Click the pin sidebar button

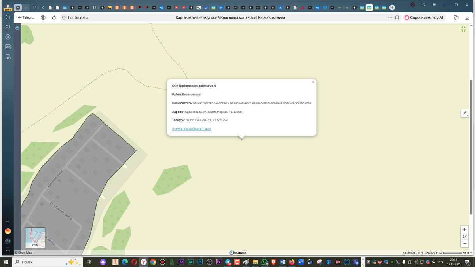(x=465, y=113)
